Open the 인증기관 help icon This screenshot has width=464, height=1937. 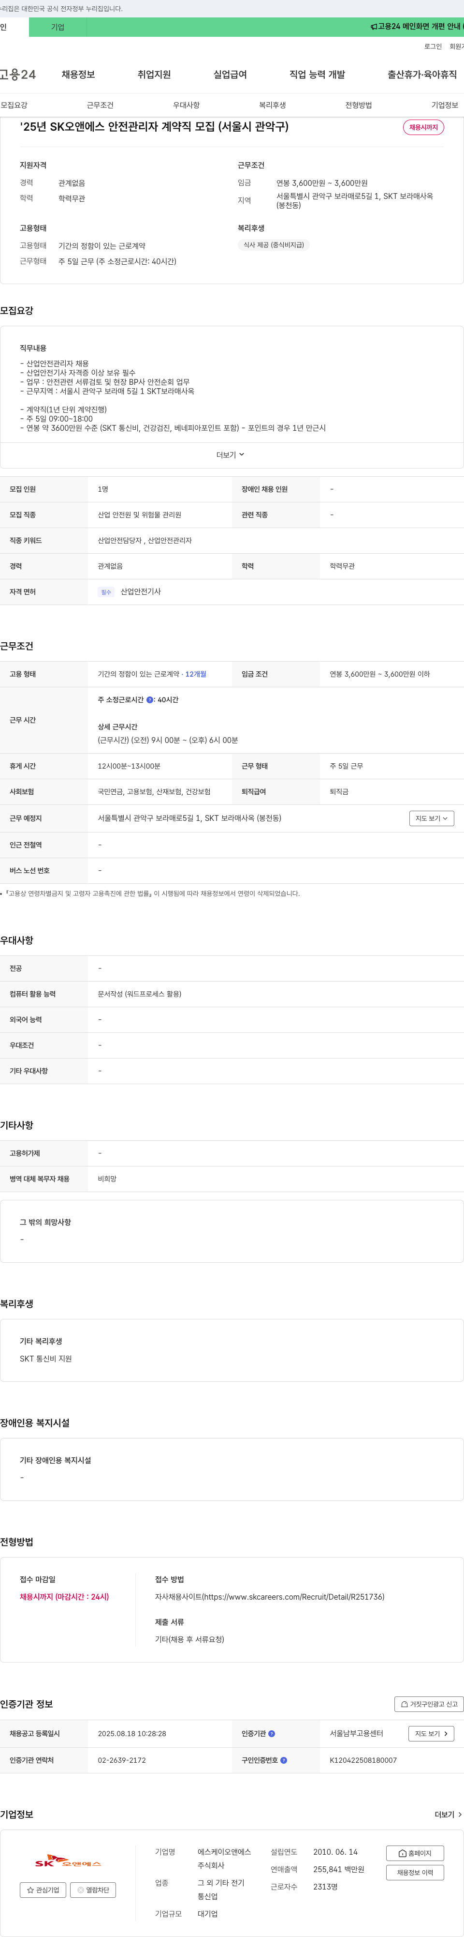pyautogui.click(x=272, y=1734)
